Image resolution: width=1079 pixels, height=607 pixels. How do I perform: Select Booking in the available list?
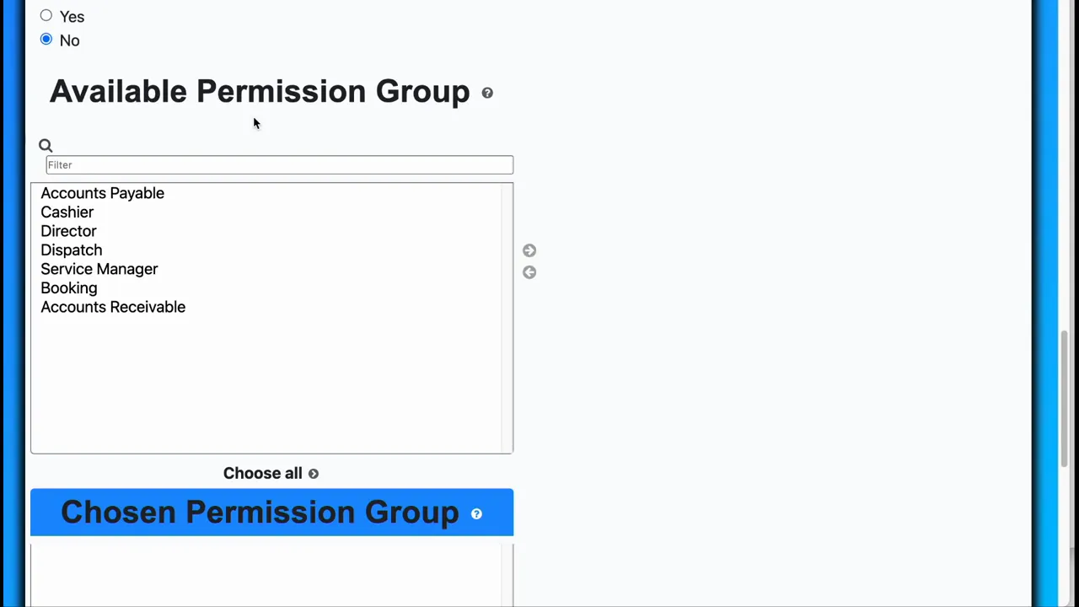[68, 287]
